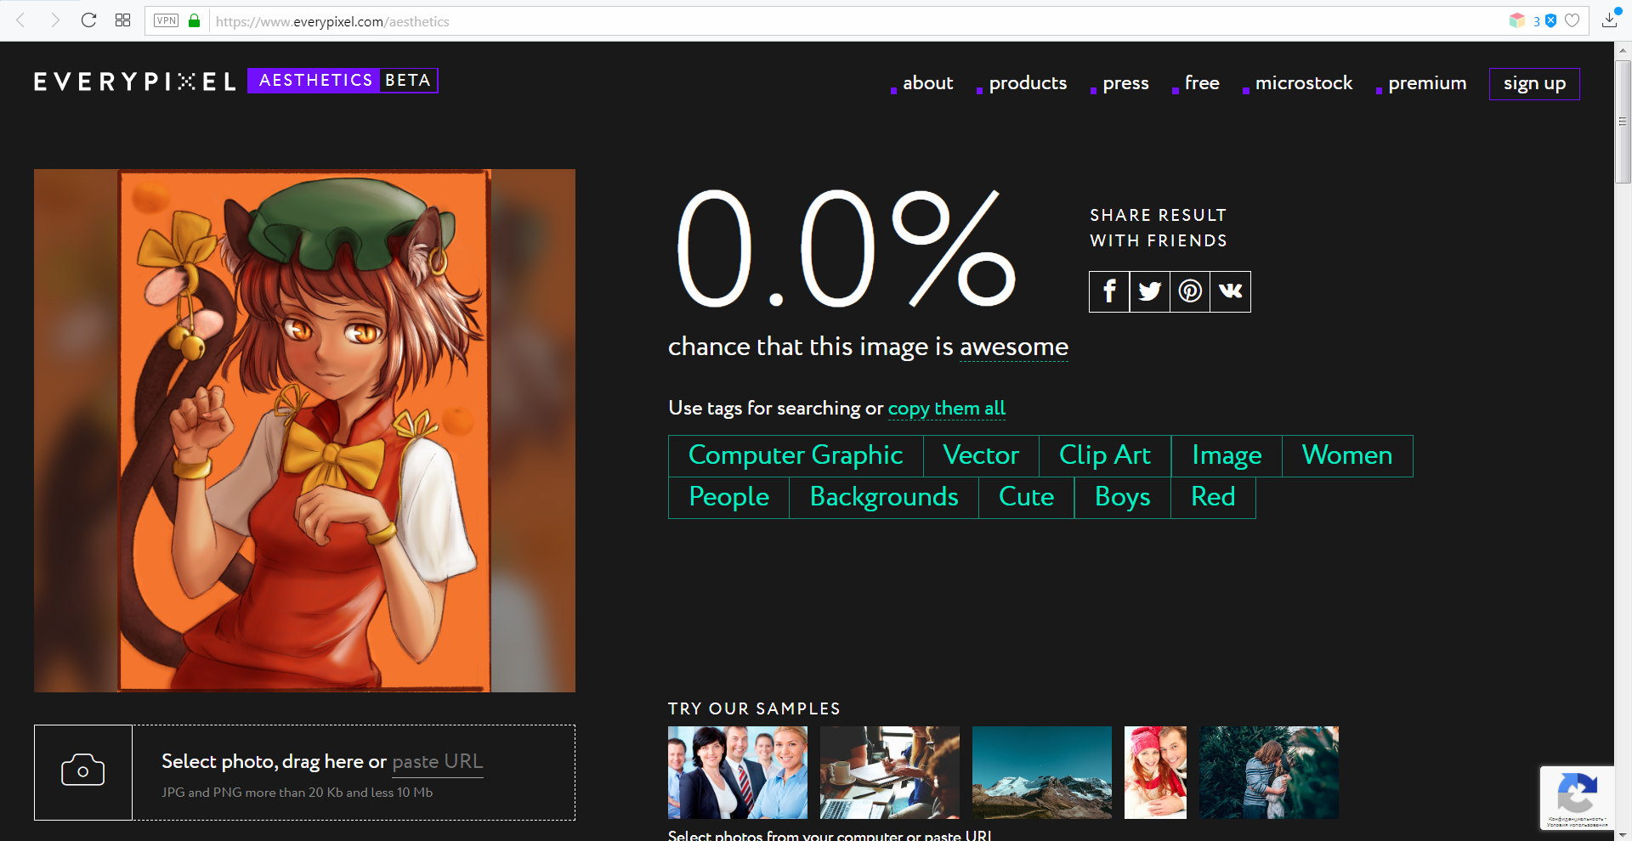This screenshot has height=841, width=1632.
Task: Click the SHARE RESULT WITH FRIENDS heading
Action: (1159, 228)
